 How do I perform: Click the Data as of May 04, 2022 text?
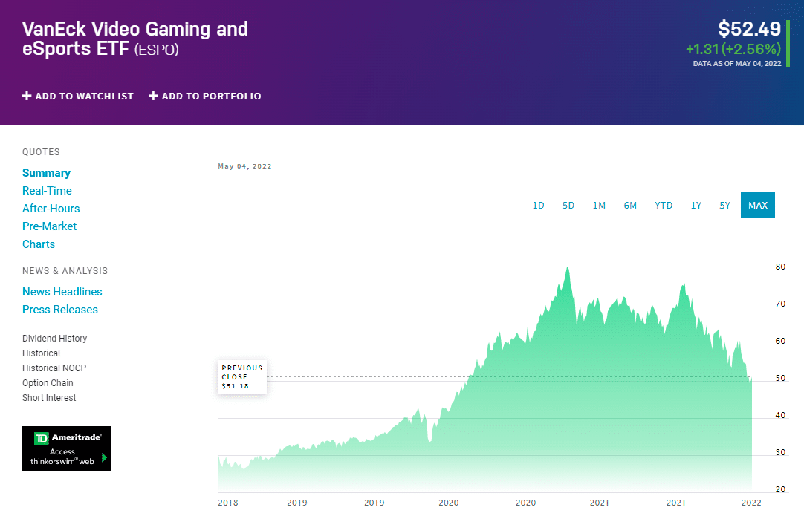[737, 64]
